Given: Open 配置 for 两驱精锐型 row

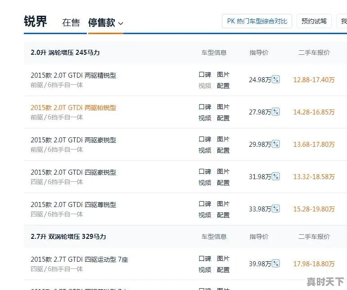Looking at the screenshot, I should coord(223,86).
